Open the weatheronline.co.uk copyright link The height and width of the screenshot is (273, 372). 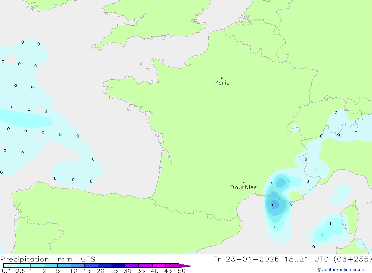(x=341, y=270)
